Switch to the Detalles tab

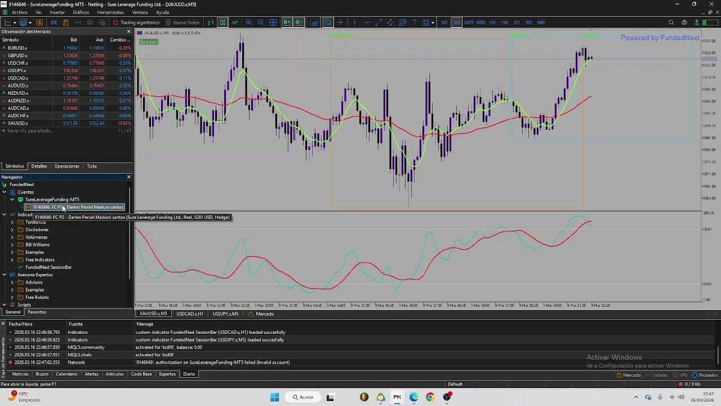pyautogui.click(x=39, y=166)
